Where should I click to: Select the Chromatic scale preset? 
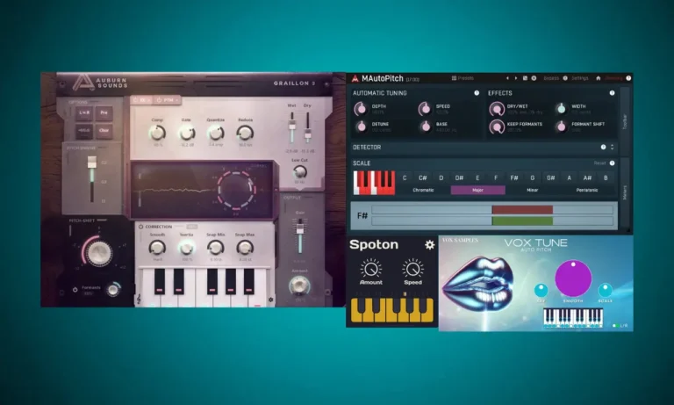pos(423,190)
